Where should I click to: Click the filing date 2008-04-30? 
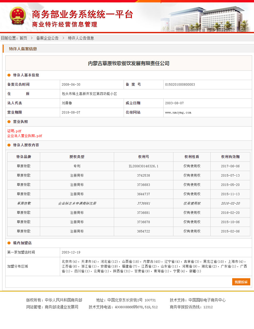pyautogui.click(x=71, y=85)
